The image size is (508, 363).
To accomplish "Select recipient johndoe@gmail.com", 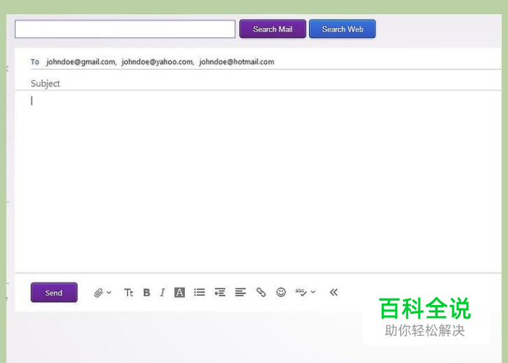I will click(81, 62).
